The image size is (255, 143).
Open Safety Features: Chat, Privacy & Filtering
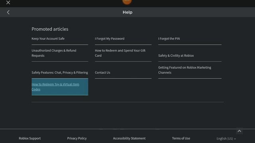click(60, 72)
